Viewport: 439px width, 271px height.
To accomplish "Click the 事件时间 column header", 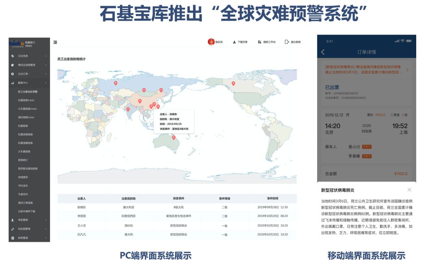I will click(272, 199).
